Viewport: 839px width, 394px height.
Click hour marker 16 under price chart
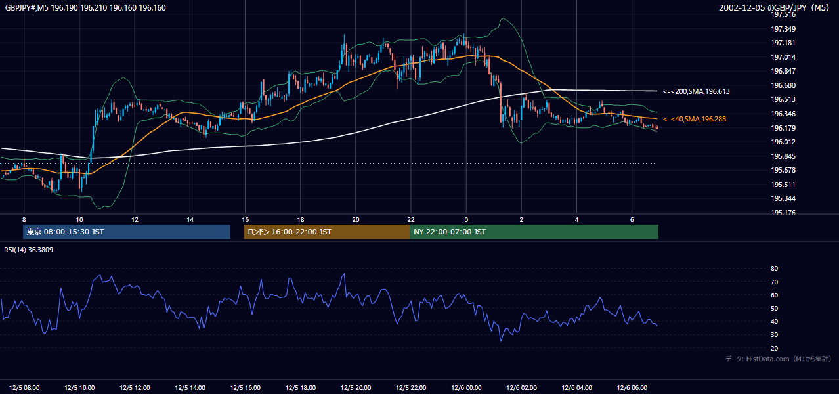(245, 219)
